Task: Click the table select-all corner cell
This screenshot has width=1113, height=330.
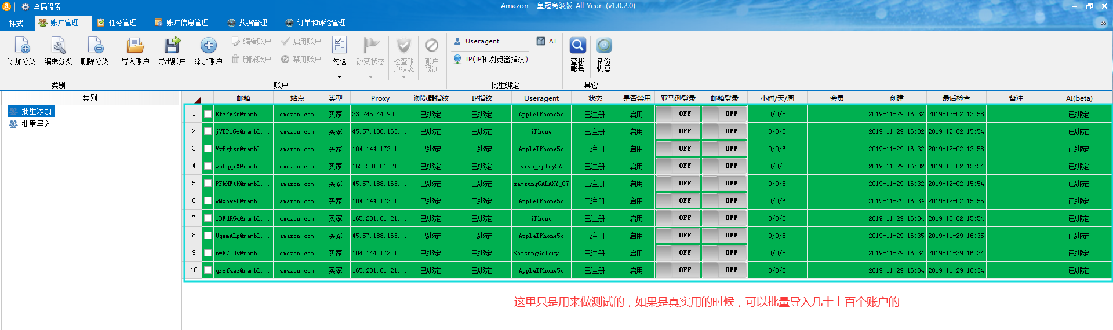Action: click(194, 98)
